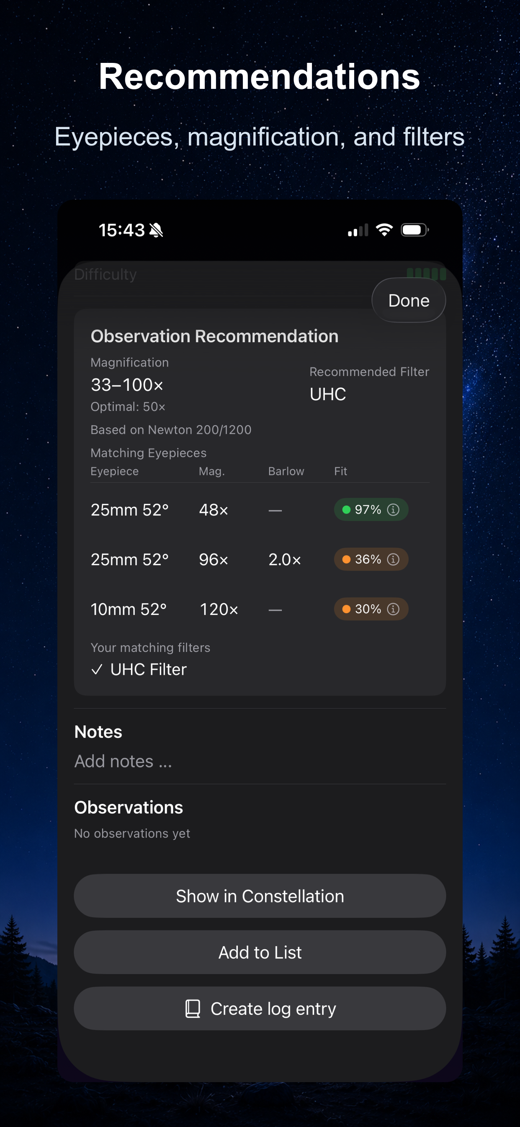Screen dimensions: 520x1127
Task: Tap the Wi-Fi status icon
Action: click(384, 230)
